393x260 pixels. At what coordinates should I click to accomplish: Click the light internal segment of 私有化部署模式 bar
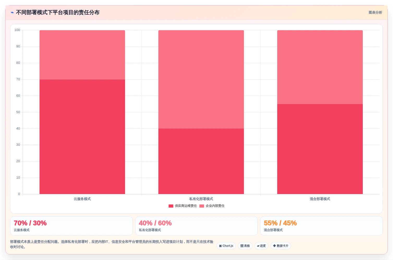(201, 79)
